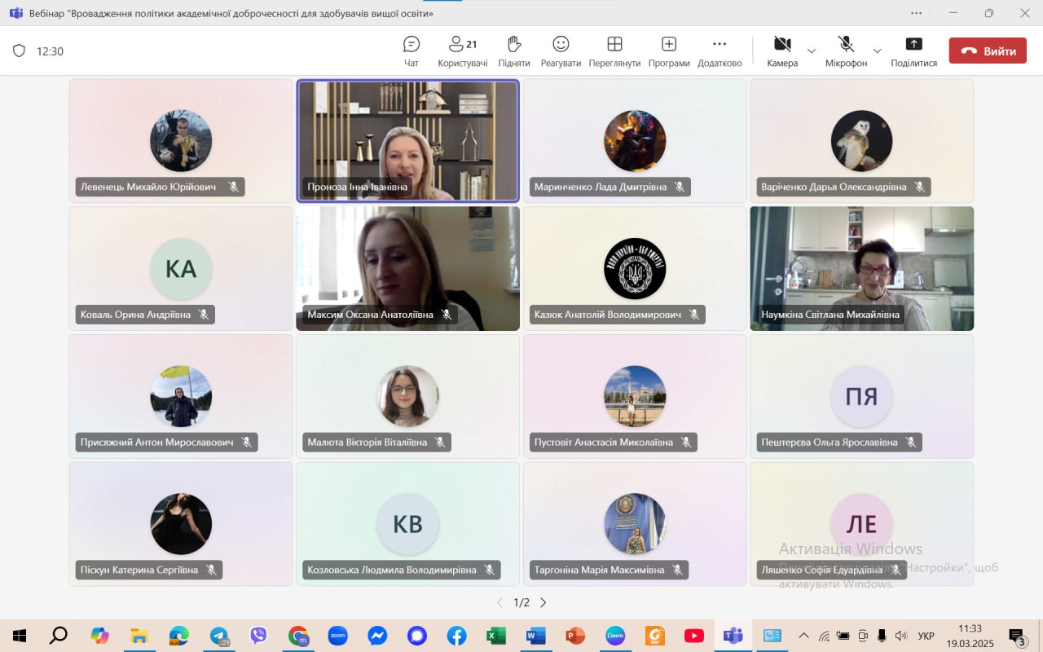Viewport: 1043px width, 652px height.
Task: Click Поділитися share screen icon
Action: pos(913,51)
